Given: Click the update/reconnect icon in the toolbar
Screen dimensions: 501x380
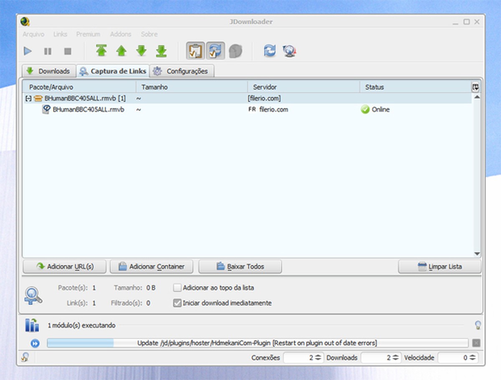Looking at the screenshot, I should click(x=270, y=51).
